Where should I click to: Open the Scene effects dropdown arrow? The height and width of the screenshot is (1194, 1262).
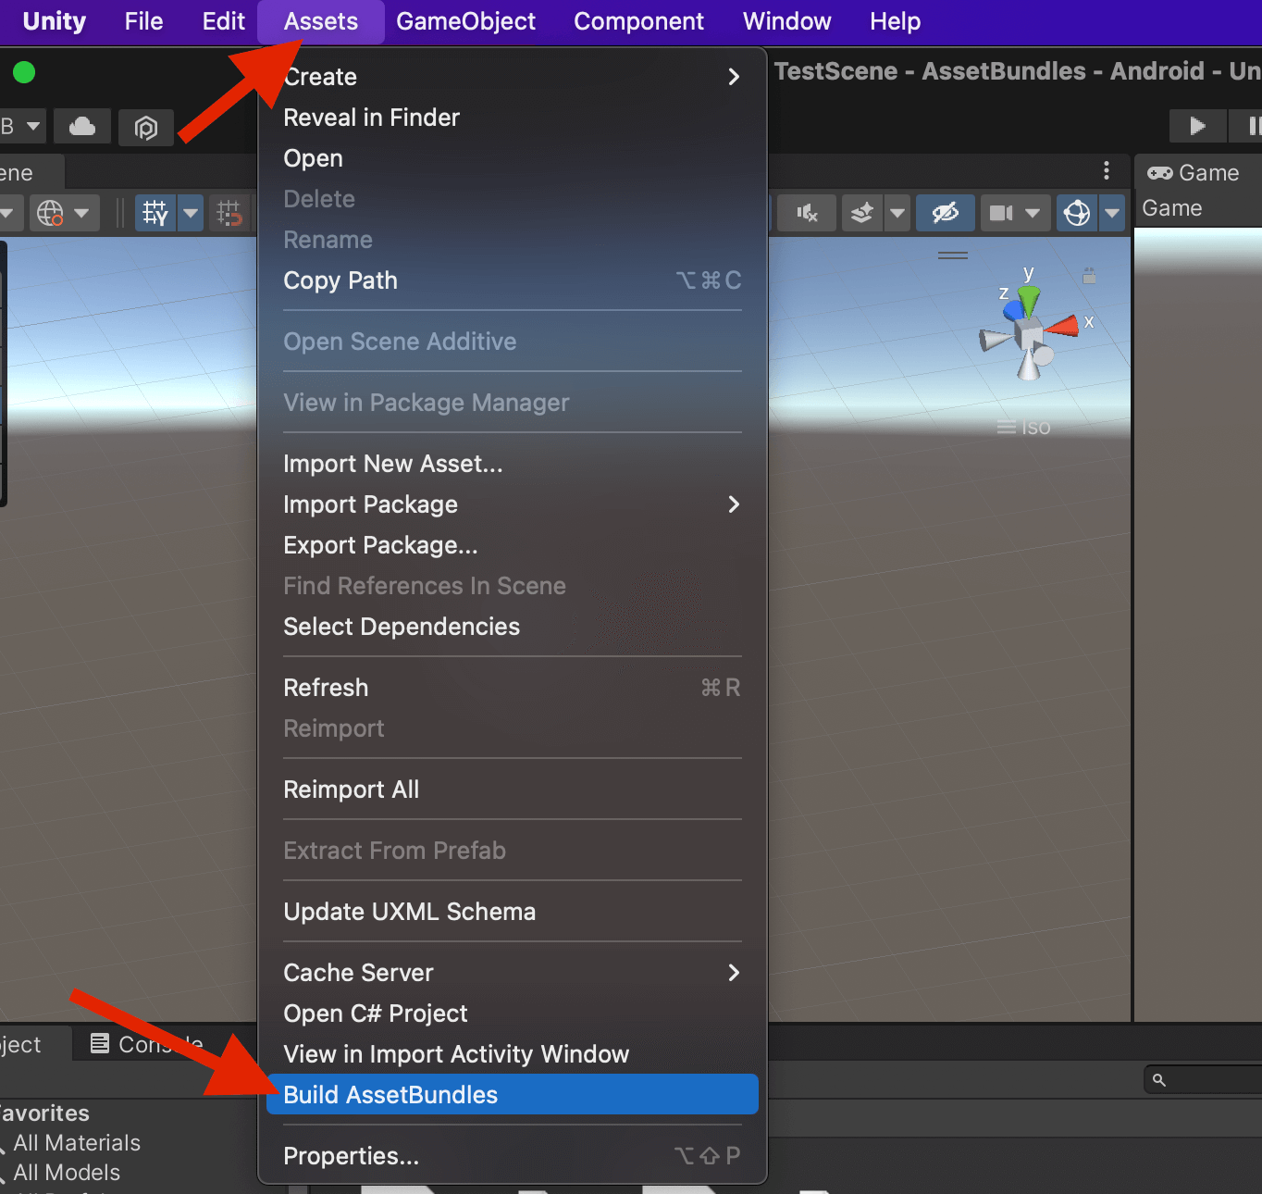(897, 214)
